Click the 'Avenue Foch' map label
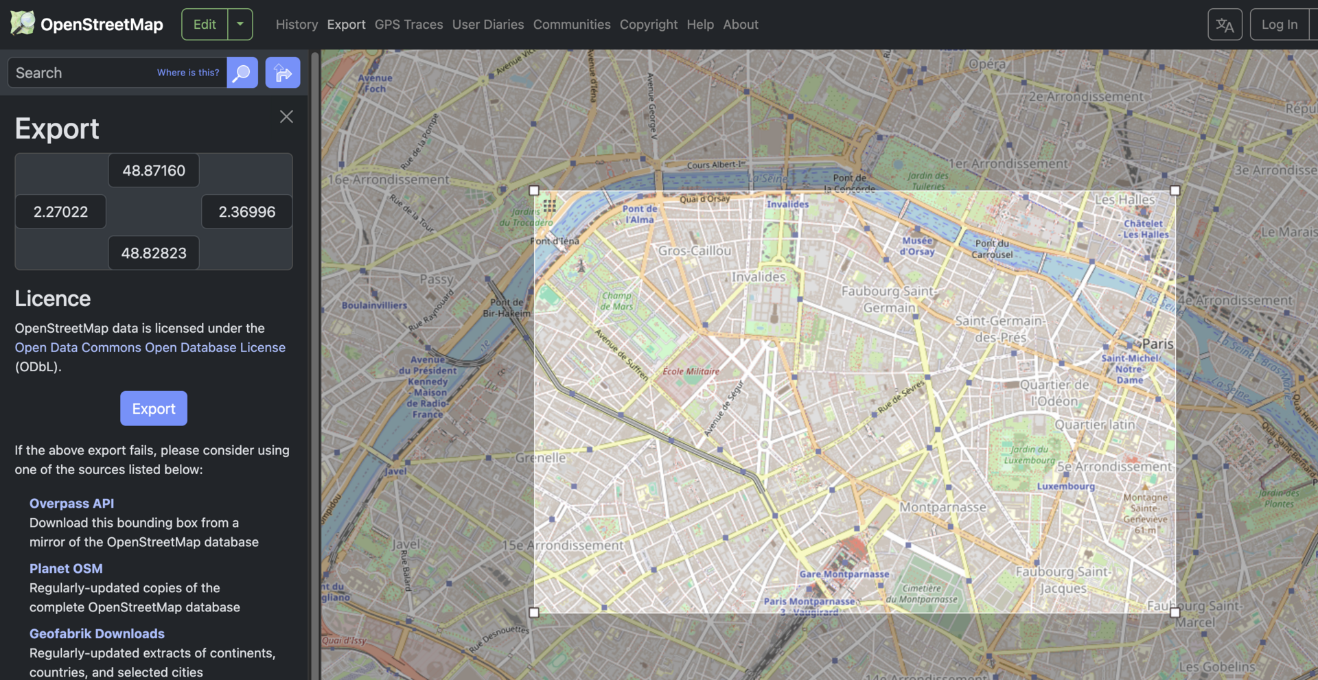 (375, 83)
